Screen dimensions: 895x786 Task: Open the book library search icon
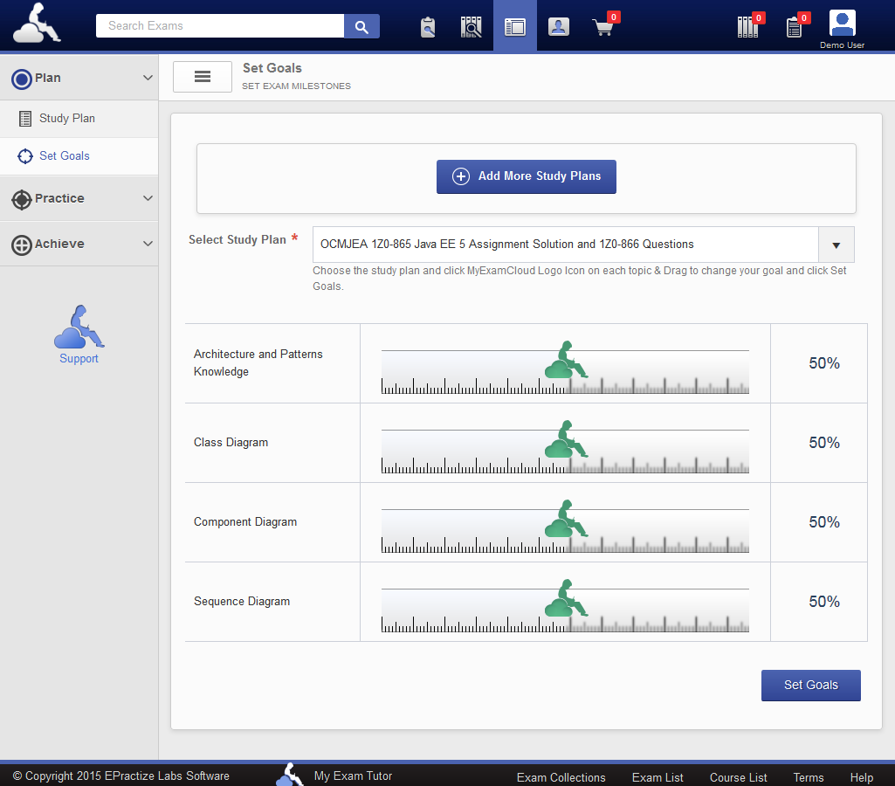coord(472,27)
